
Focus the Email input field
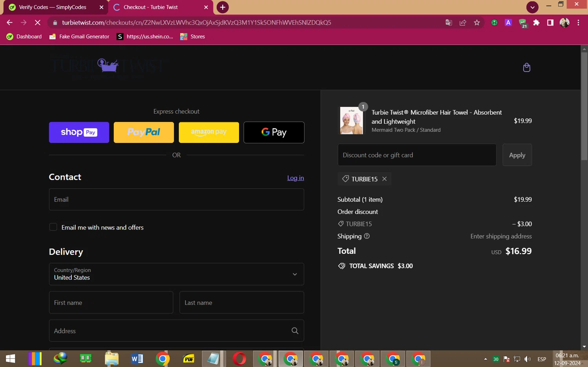(176, 199)
